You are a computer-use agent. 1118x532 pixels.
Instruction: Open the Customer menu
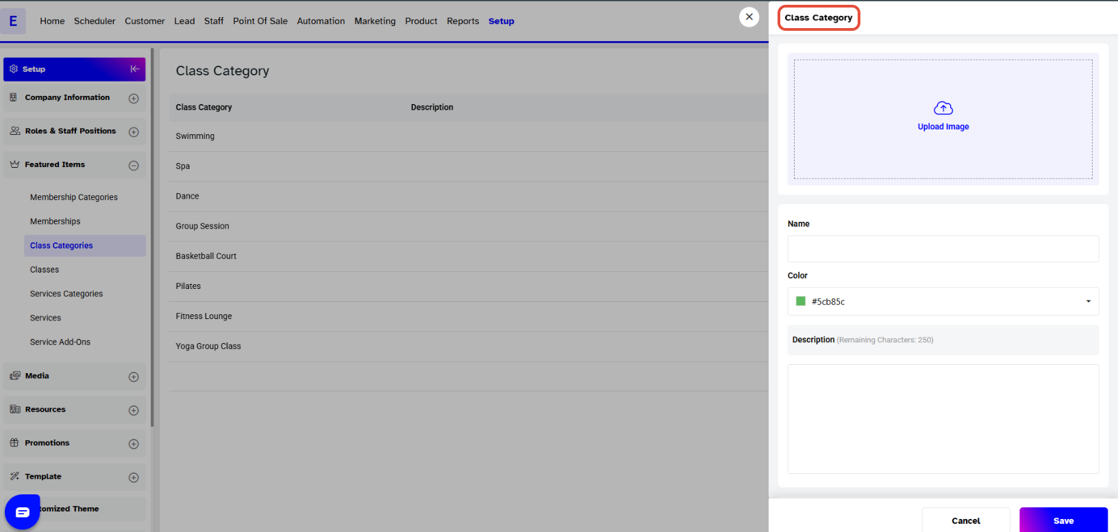tap(145, 21)
